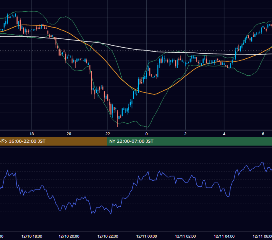The width and height of the screenshot is (272, 240).
Task: Click time axis label 6
Action: click(263, 134)
